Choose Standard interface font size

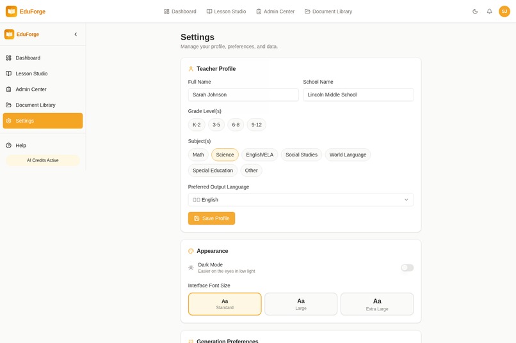point(225,304)
